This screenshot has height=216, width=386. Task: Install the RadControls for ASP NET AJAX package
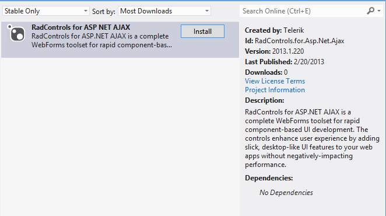pos(202,32)
